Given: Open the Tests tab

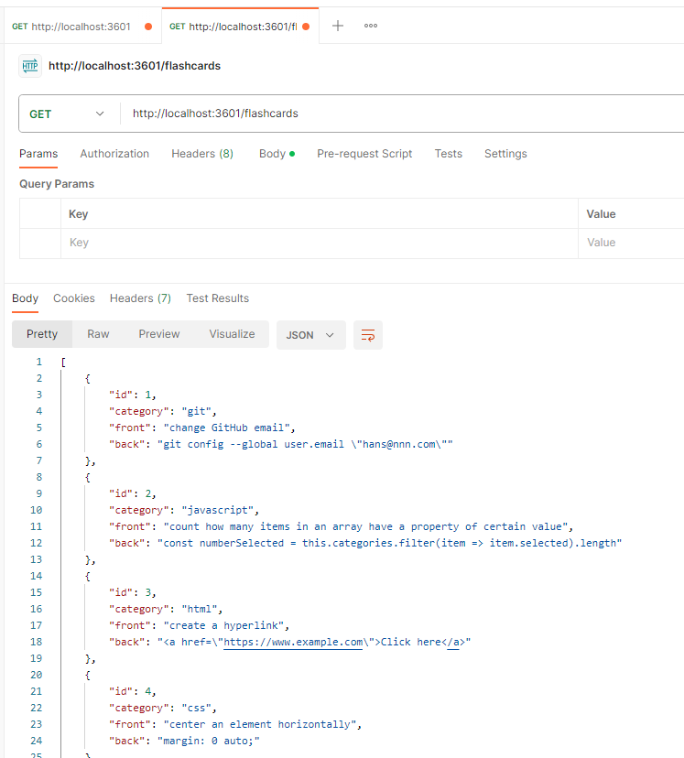Looking at the screenshot, I should [448, 154].
